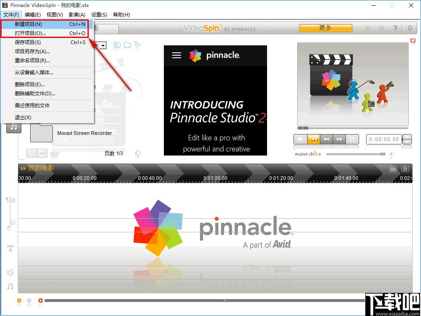
Task: Click the 0:00:20.00 timeline ruler mark
Action: pyautogui.click(x=85, y=178)
